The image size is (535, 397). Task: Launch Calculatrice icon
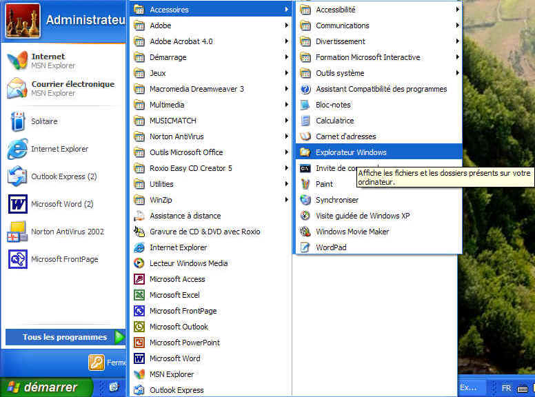coord(305,121)
